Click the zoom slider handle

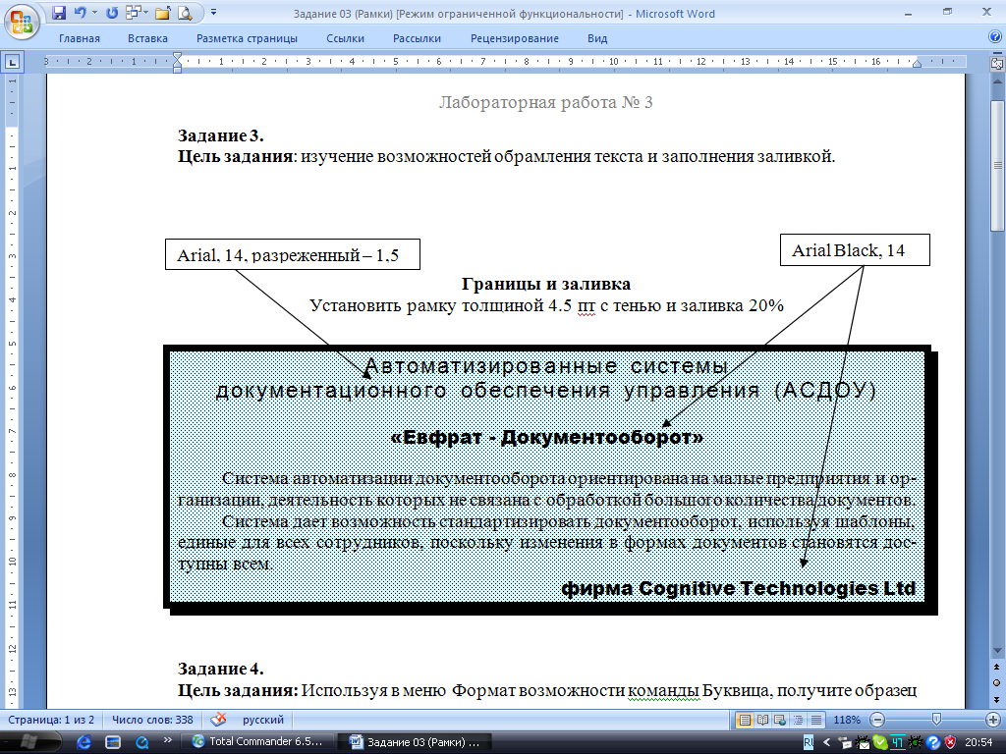tap(936, 720)
